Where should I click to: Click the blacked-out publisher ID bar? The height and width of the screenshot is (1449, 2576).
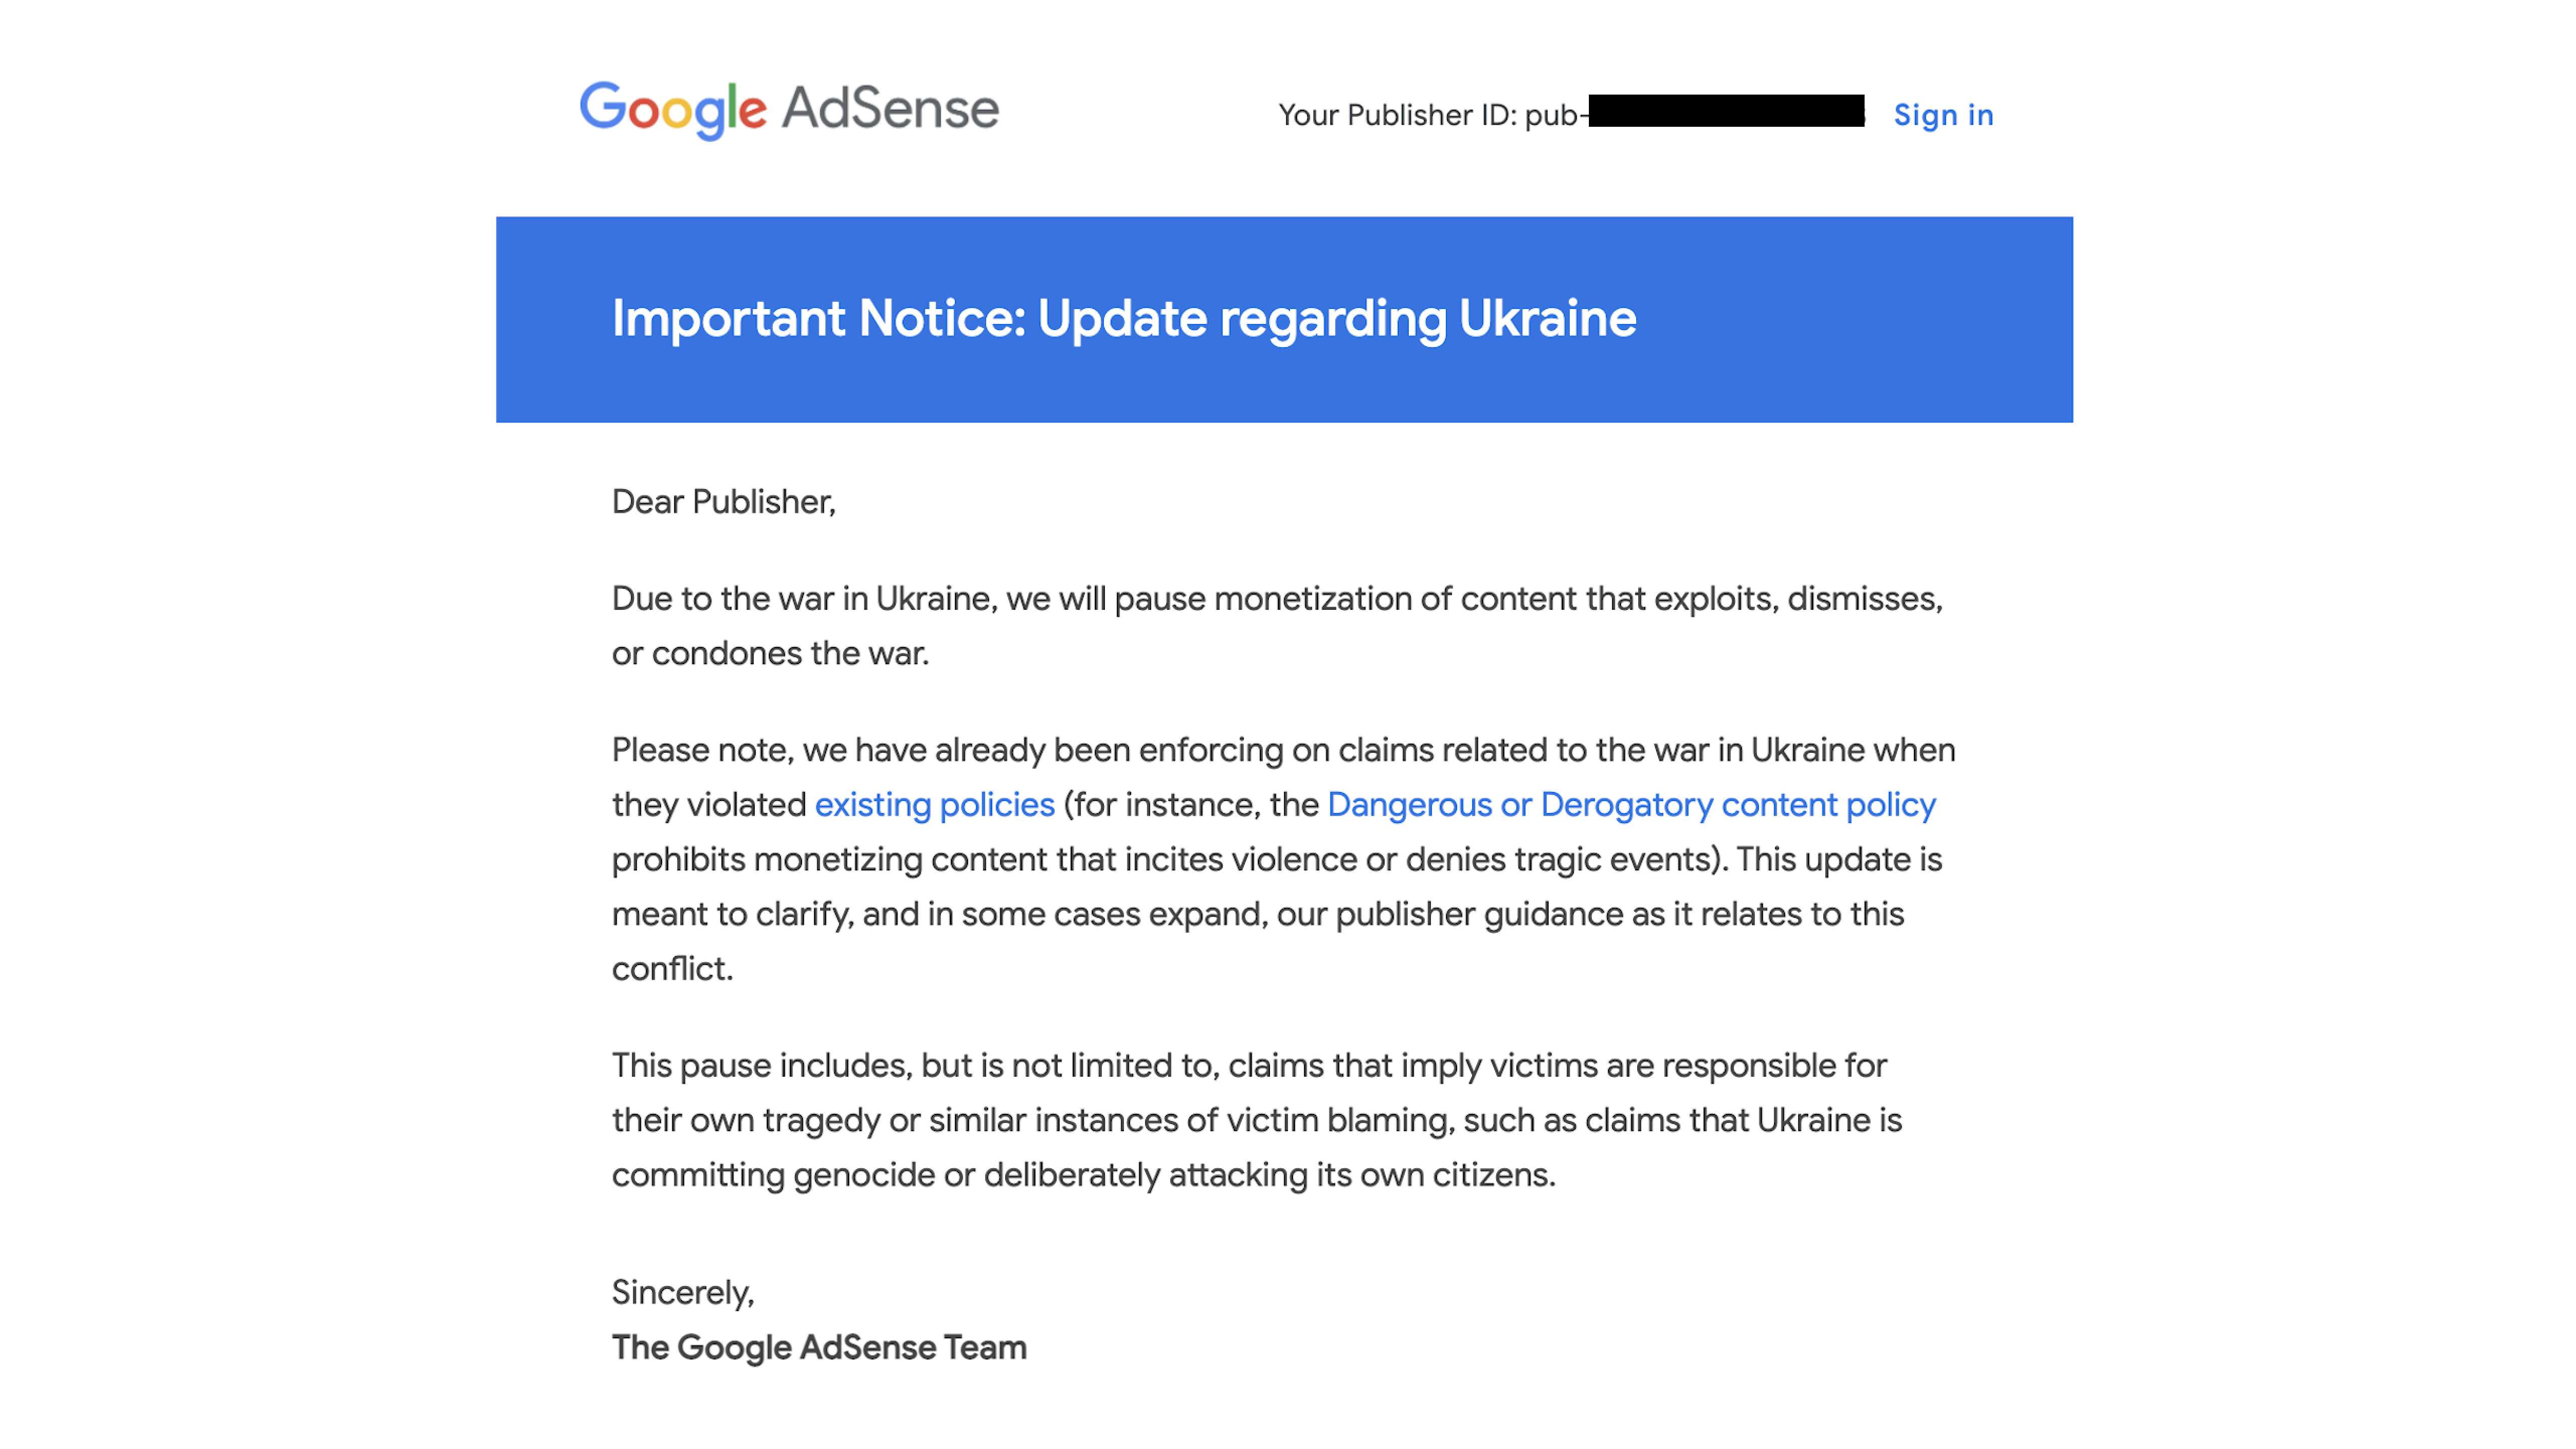point(1726,111)
